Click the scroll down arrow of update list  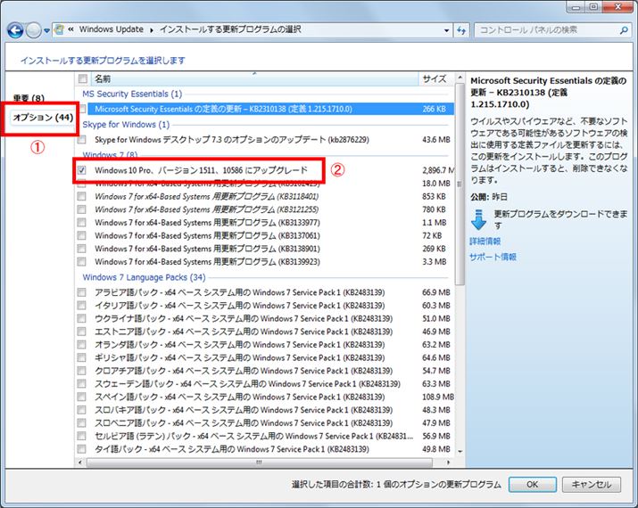click(460, 451)
